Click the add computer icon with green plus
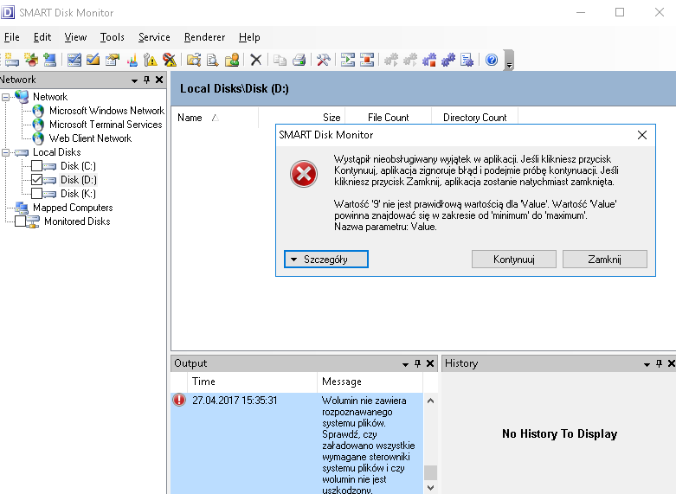The height and width of the screenshot is (494, 676). [x=49, y=60]
